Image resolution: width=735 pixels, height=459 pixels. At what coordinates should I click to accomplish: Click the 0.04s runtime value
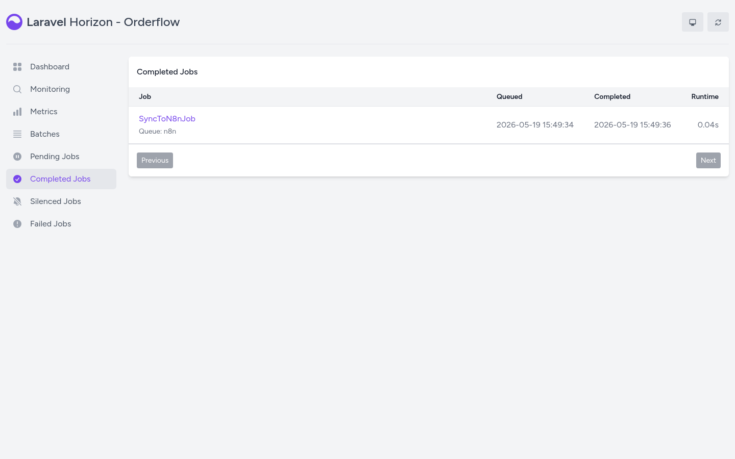[x=708, y=125]
